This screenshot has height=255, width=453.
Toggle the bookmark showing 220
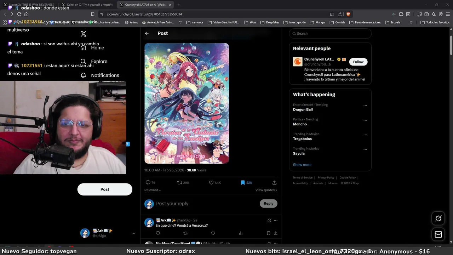coord(246,182)
